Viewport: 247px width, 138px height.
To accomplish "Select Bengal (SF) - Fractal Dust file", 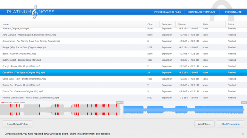I will pyautogui.click(x=123, y=47).
